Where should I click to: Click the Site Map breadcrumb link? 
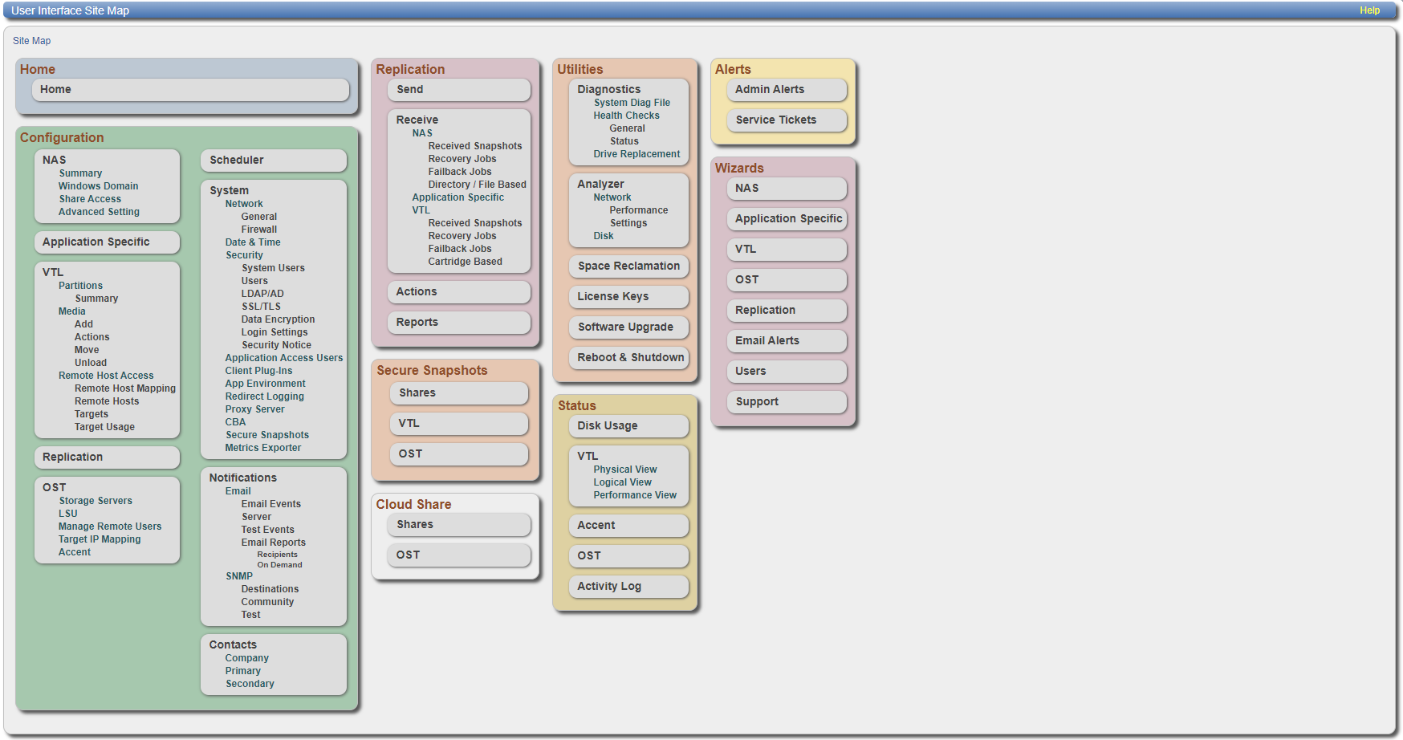[x=31, y=41]
